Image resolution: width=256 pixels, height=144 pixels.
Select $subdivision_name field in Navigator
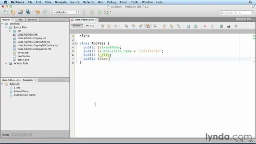(x=24, y=95)
